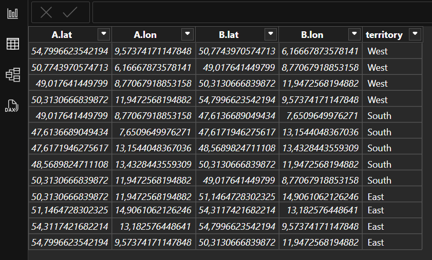Select A.lon cell 6,16667873578141
This screenshot has width=432, height=260.
click(x=154, y=67)
